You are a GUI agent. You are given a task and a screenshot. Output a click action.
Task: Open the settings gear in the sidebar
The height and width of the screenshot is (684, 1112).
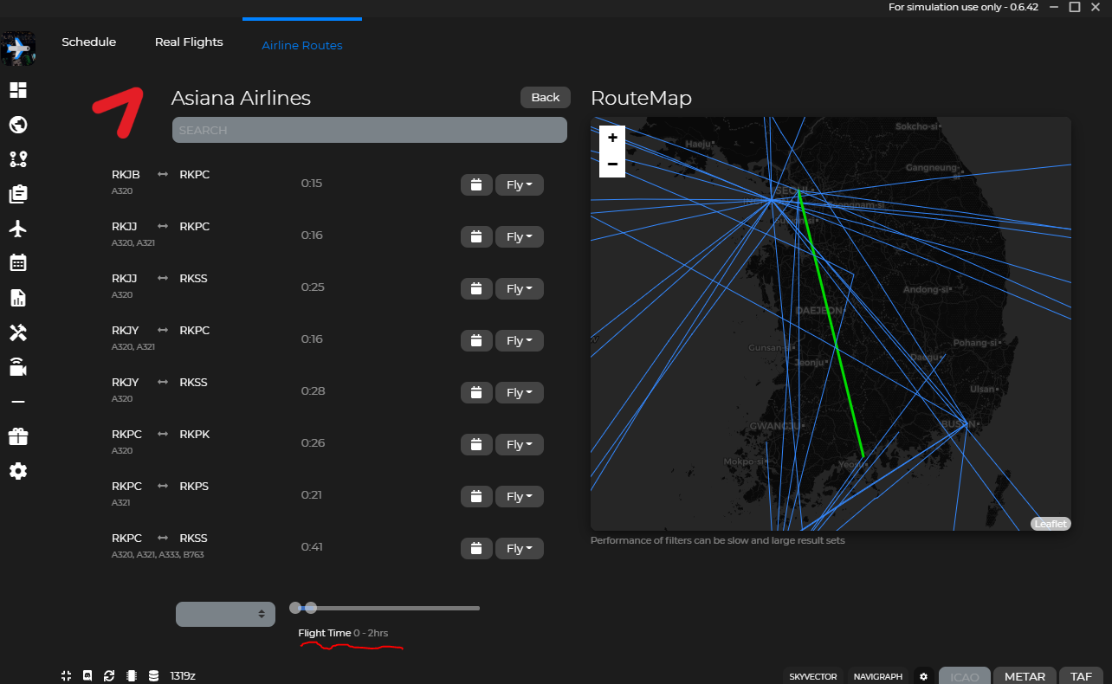[x=18, y=471]
